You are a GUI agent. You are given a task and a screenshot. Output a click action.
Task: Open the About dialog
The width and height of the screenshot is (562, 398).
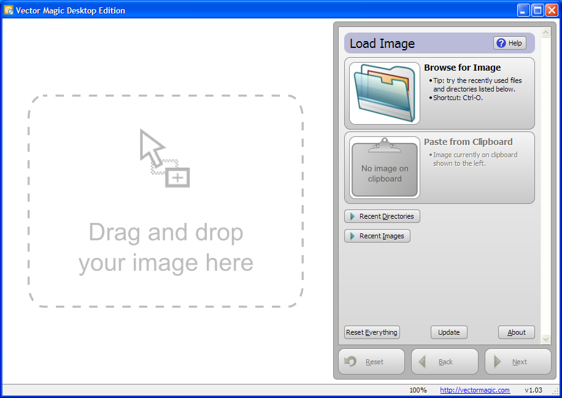[516, 332]
